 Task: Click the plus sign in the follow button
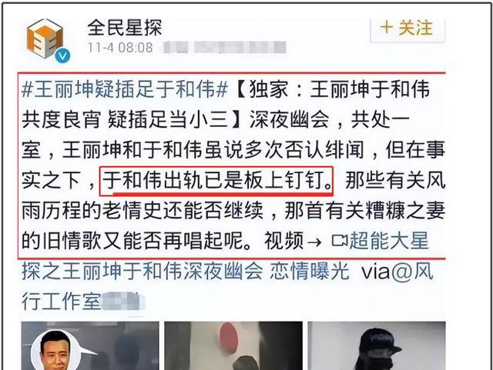[x=387, y=28]
